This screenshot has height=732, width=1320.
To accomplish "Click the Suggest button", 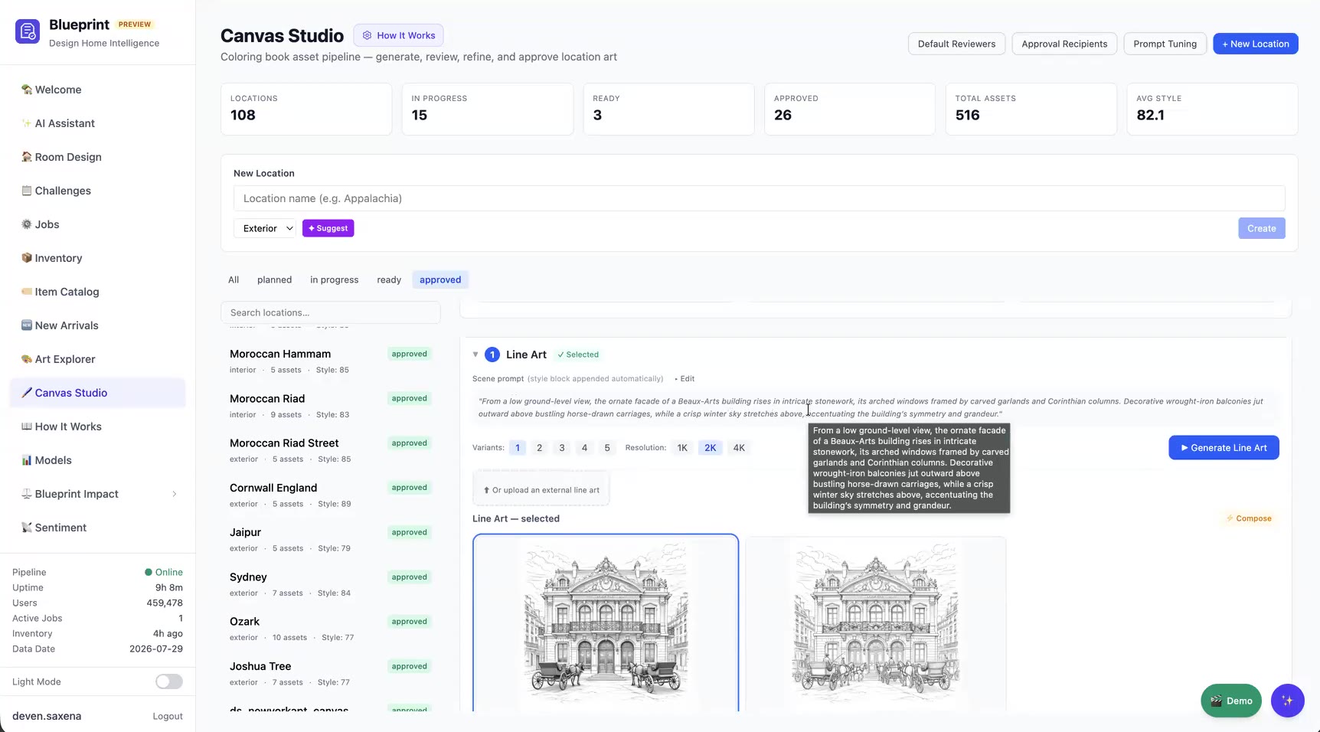I will 328,228.
